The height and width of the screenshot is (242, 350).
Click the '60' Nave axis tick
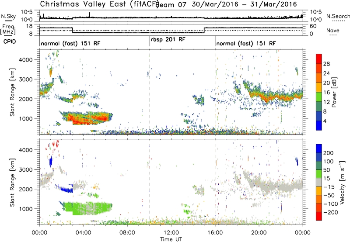click(x=313, y=26)
